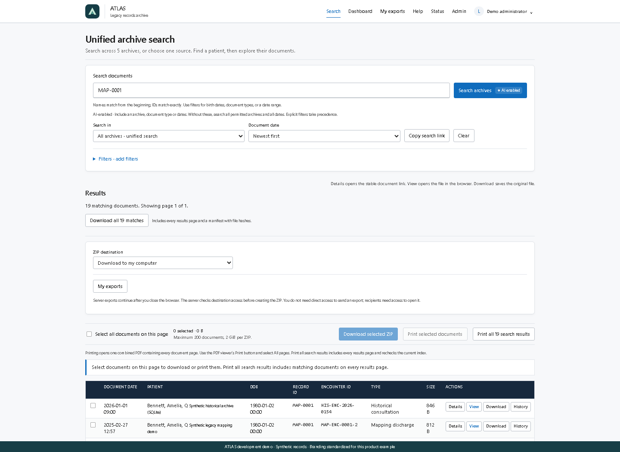Viewport: 620px width, 452px height.
Task: Focus the Search documents input field
Action: coord(271,90)
